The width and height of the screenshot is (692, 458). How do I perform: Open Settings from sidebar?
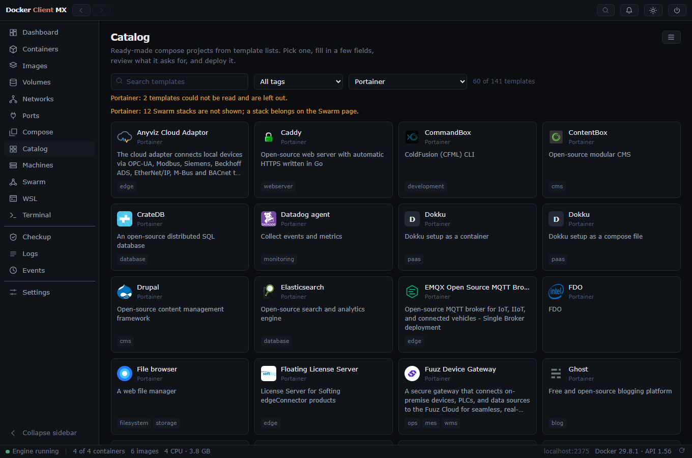coord(49,293)
